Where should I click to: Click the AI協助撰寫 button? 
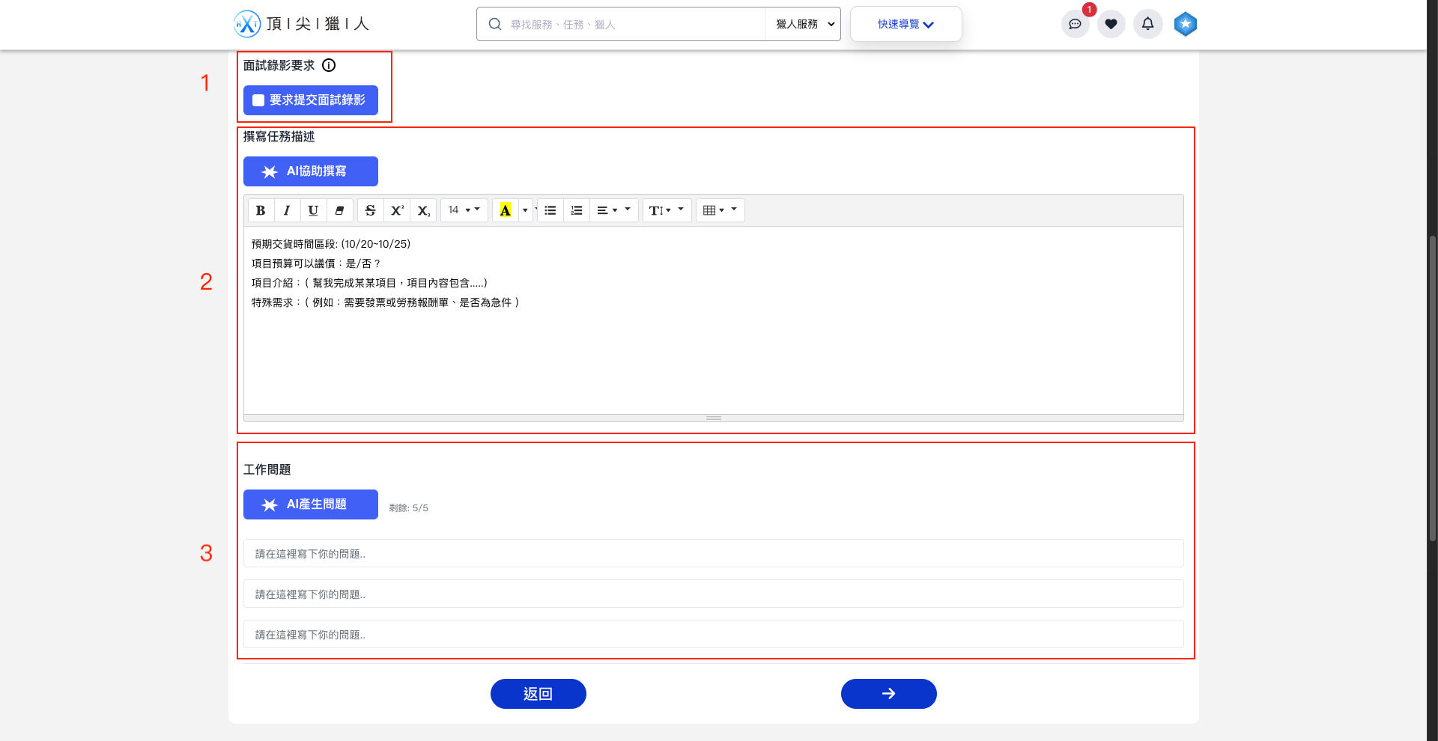pyautogui.click(x=310, y=171)
